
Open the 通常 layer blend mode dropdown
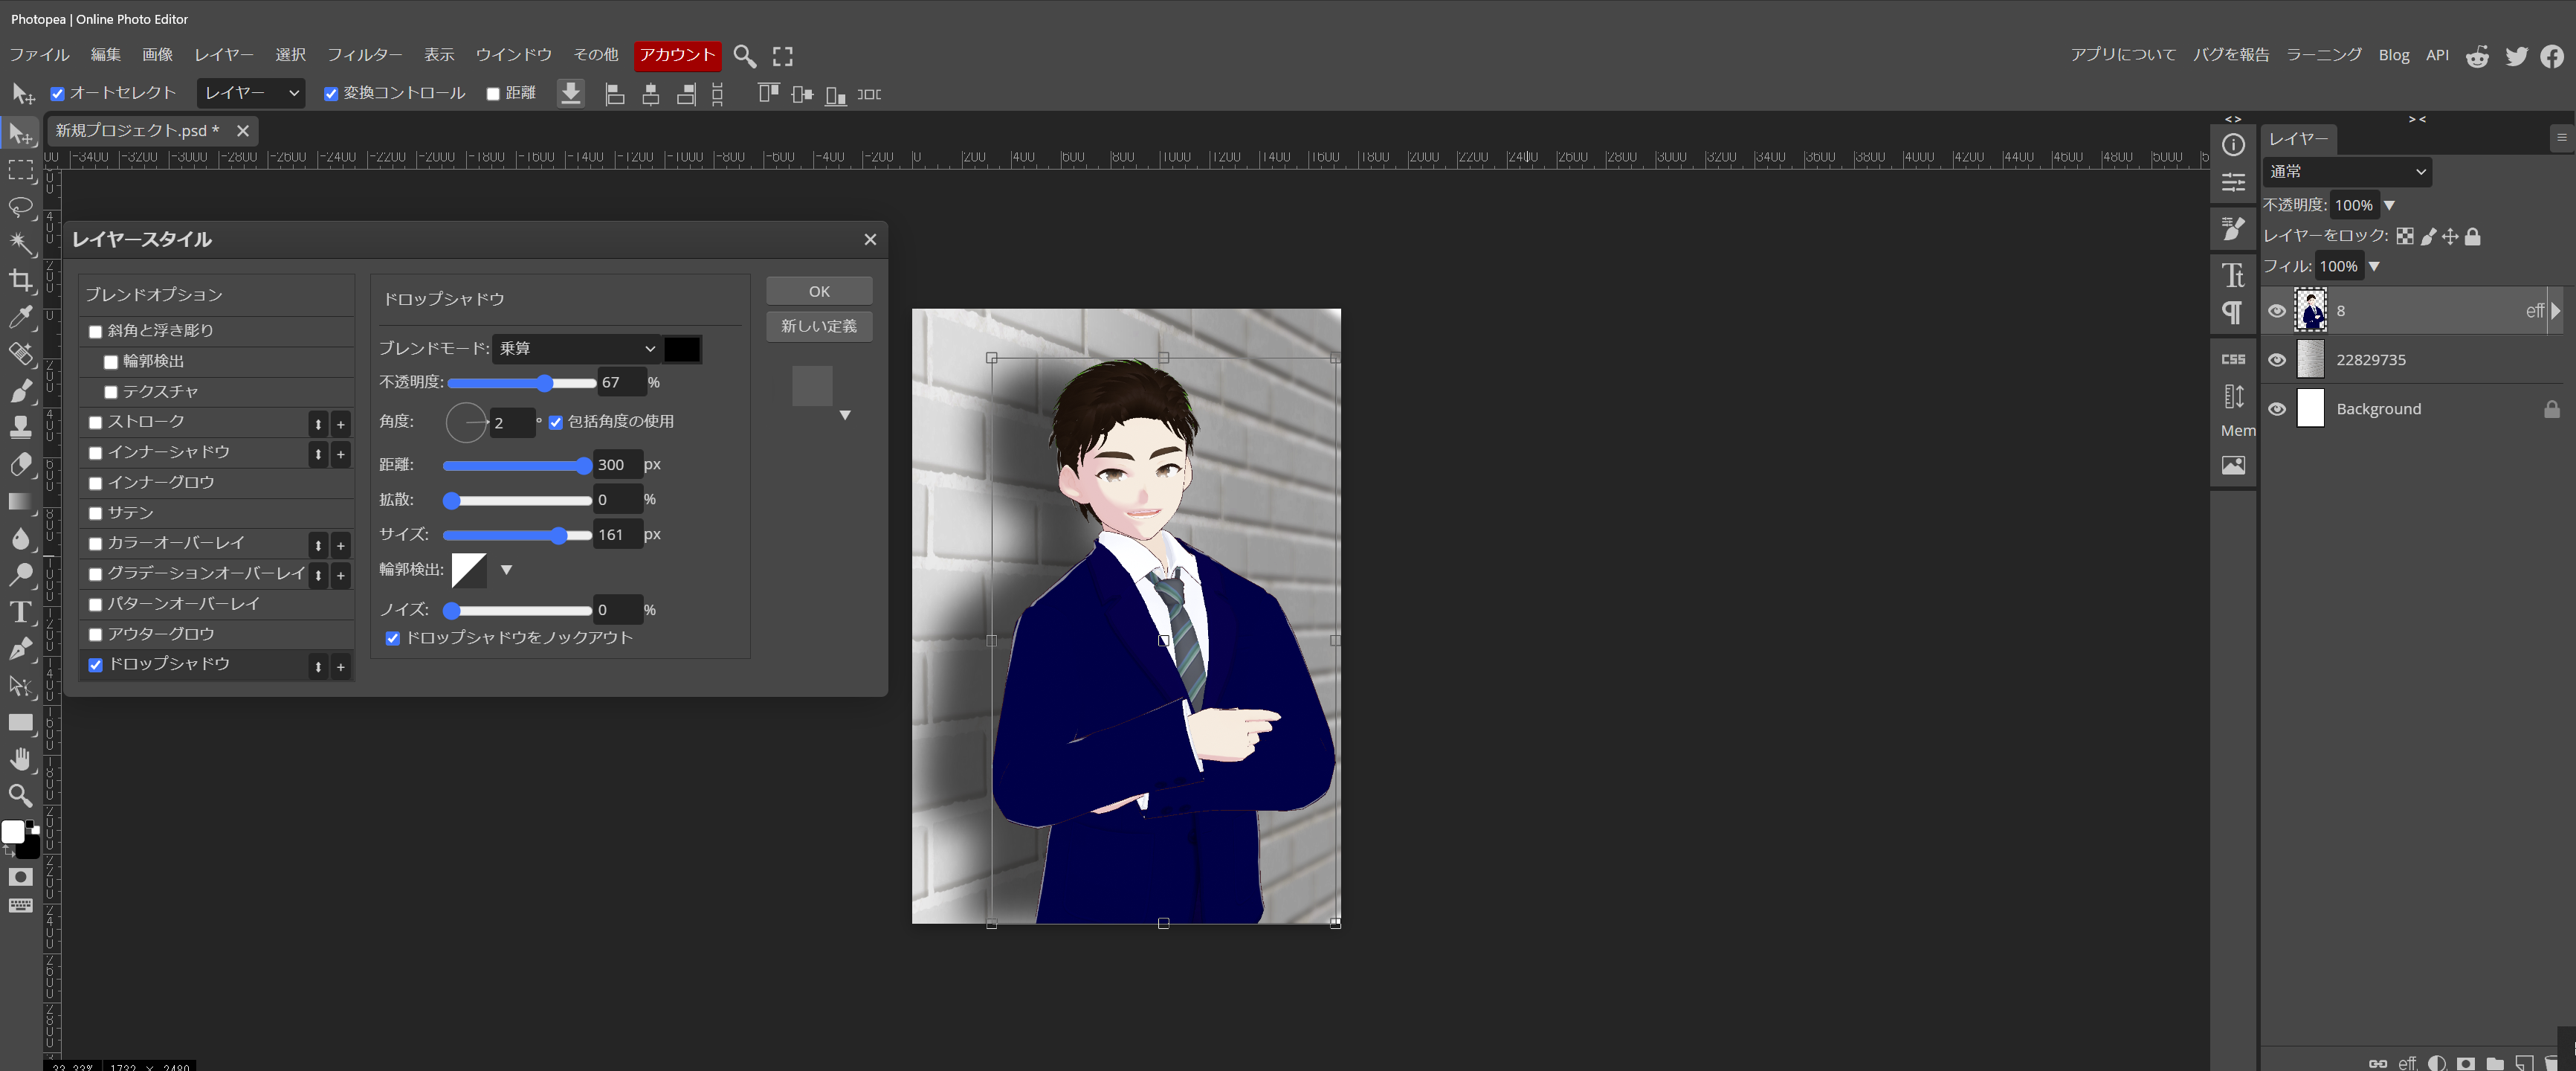pos(2346,172)
